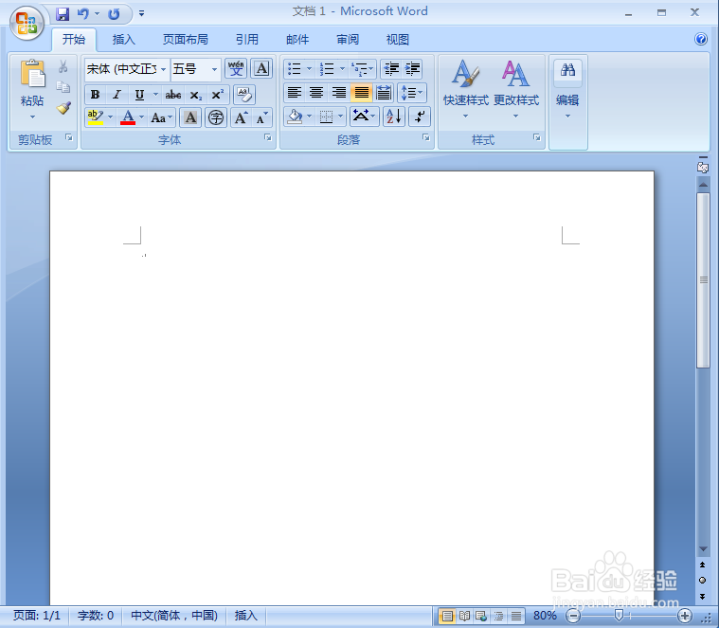Align text left
This screenshot has width=719, height=628.
[x=294, y=93]
